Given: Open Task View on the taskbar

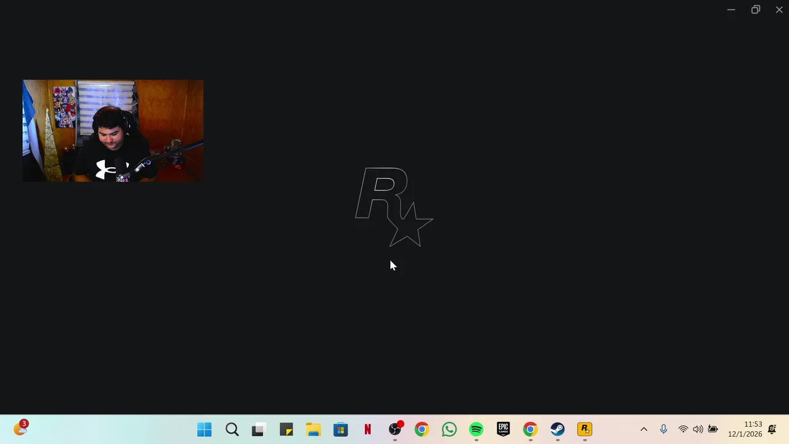Looking at the screenshot, I should click(x=258, y=429).
